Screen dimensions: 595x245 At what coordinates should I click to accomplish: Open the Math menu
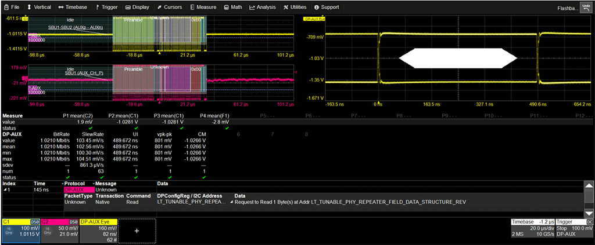pyautogui.click(x=234, y=7)
